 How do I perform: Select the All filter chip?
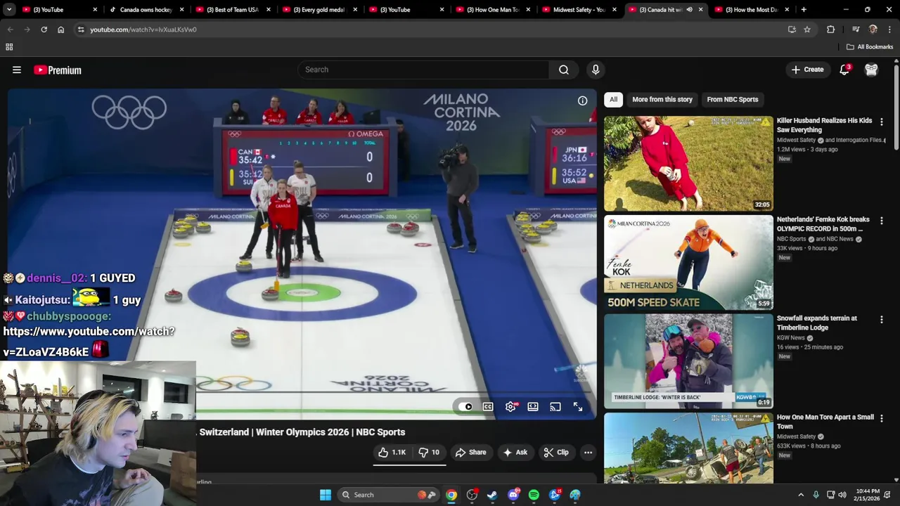click(614, 99)
